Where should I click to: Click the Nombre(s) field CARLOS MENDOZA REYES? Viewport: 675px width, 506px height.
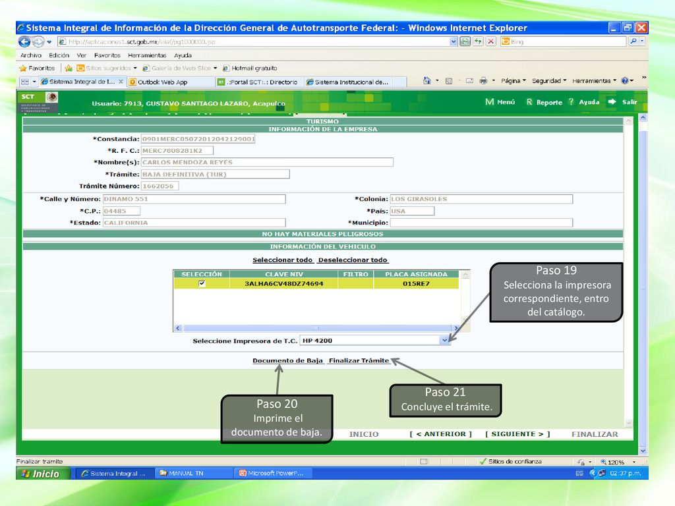267,162
